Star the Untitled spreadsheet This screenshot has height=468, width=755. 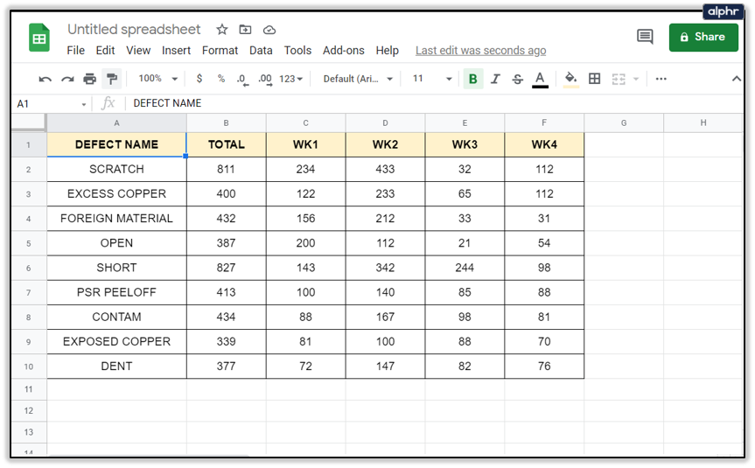(x=222, y=30)
